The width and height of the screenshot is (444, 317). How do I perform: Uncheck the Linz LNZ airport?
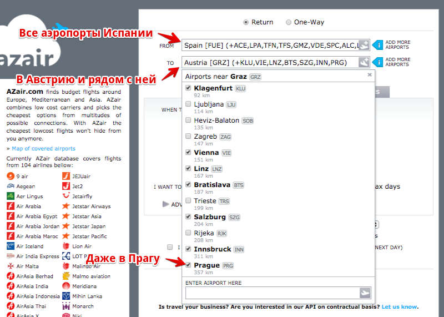pos(188,168)
